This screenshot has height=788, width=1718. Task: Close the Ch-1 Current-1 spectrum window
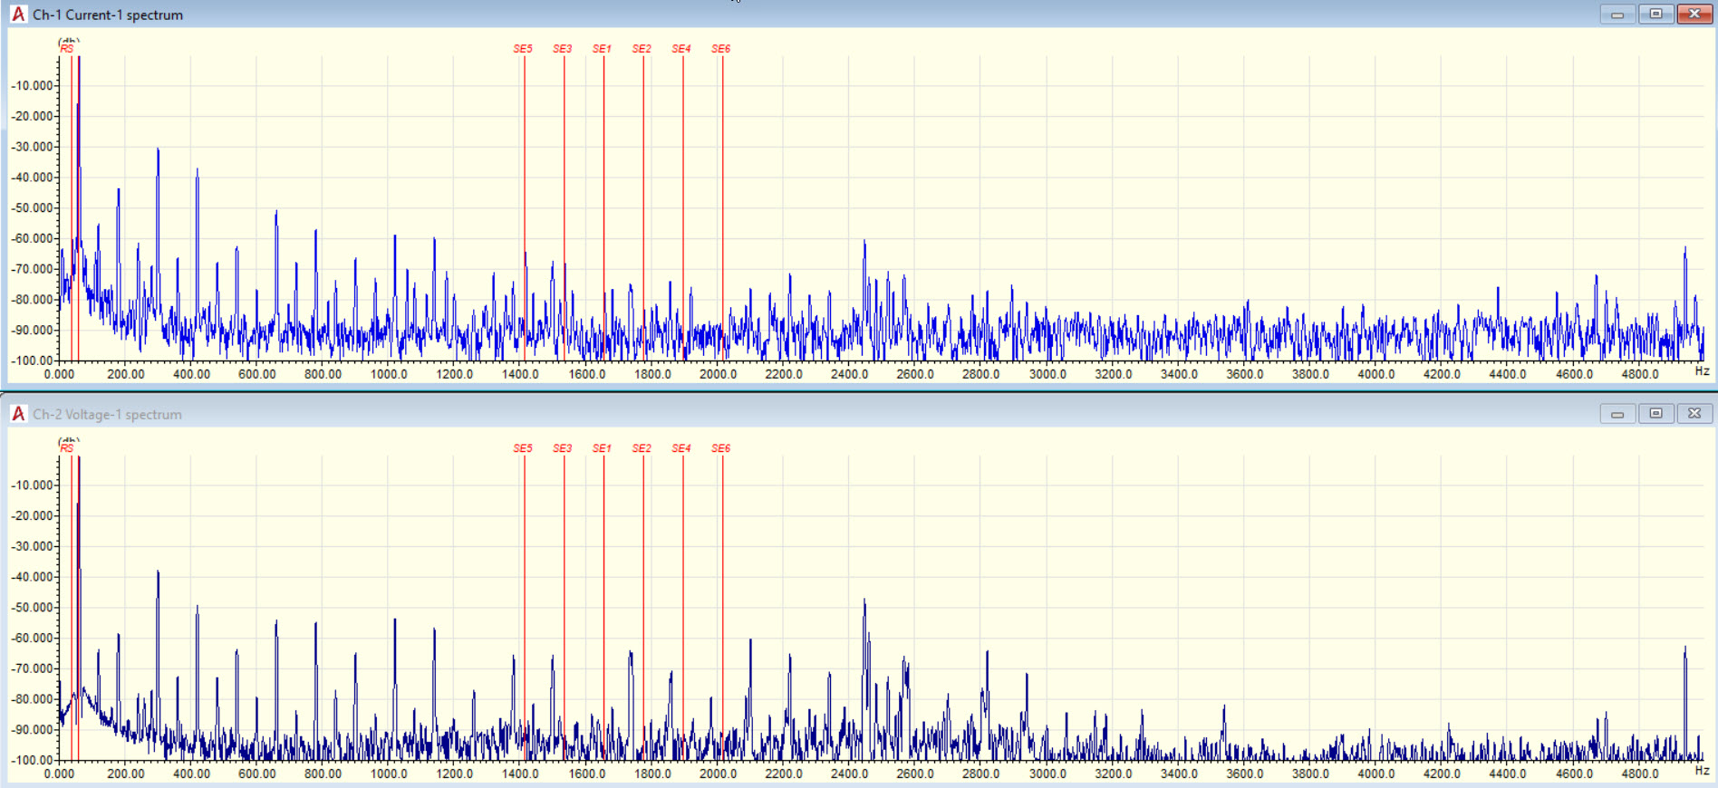tap(1694, 14)
